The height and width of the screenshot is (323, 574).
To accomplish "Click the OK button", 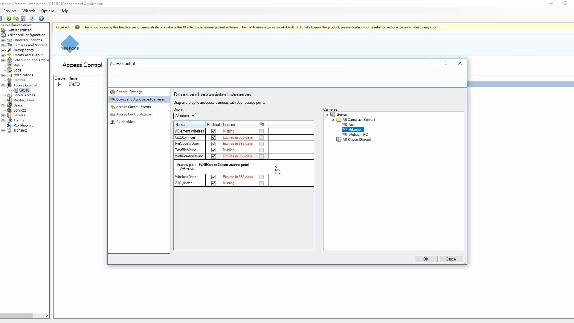I will click(426, 259).
